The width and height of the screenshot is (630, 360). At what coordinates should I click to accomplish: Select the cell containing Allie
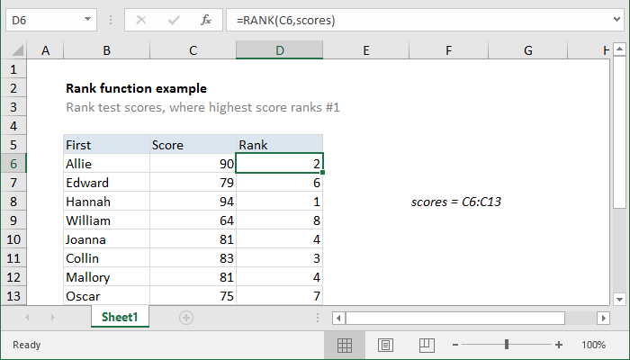point(106,164)
